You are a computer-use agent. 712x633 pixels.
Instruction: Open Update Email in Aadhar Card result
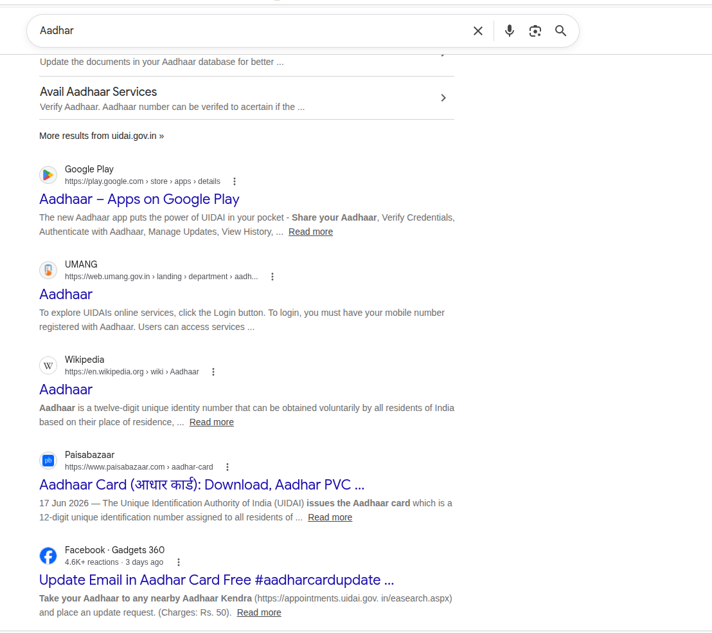point(217,580)
